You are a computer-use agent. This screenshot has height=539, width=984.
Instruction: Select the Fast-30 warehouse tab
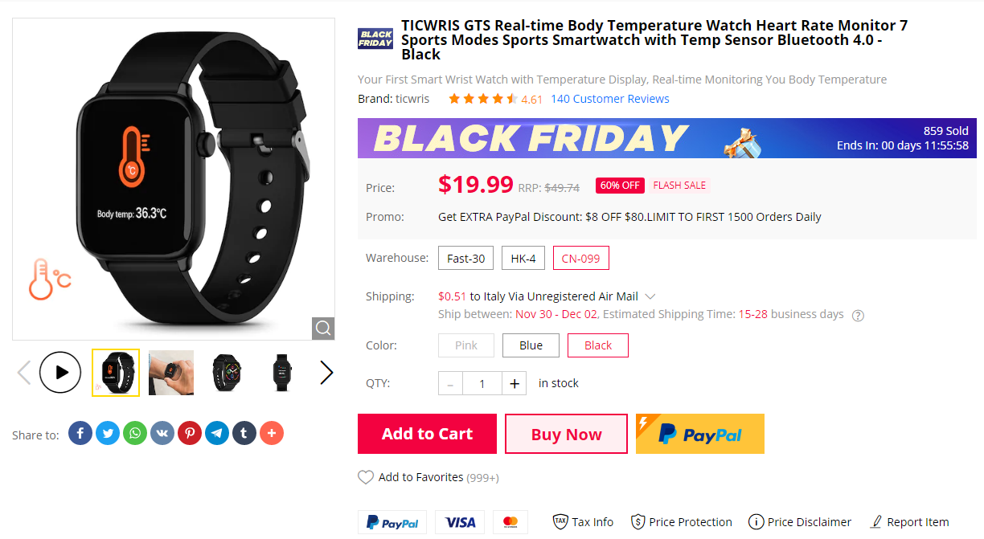[x=466, y=258]
